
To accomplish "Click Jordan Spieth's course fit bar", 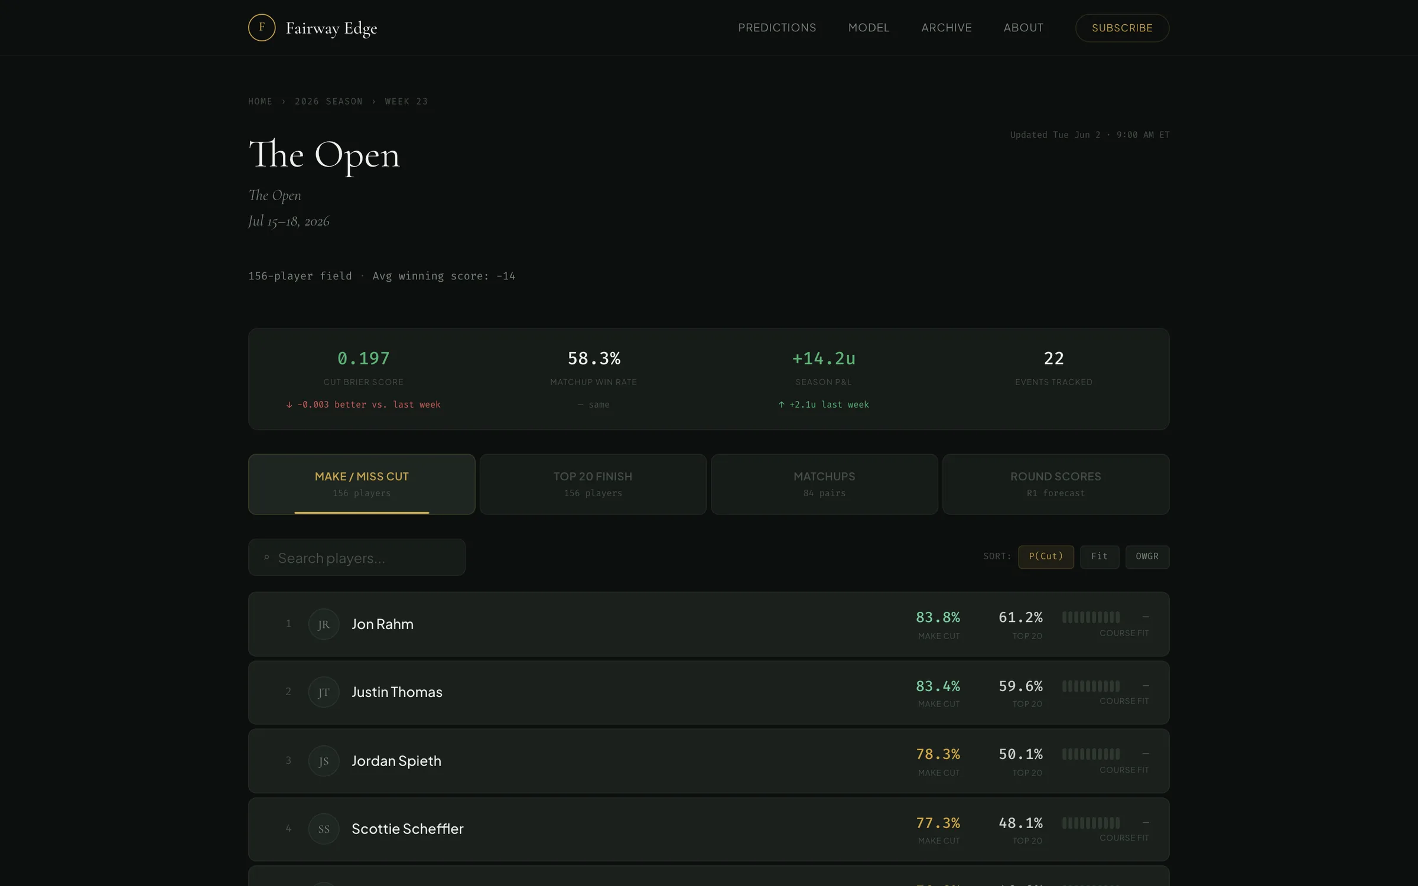I will click(1091, 754).
